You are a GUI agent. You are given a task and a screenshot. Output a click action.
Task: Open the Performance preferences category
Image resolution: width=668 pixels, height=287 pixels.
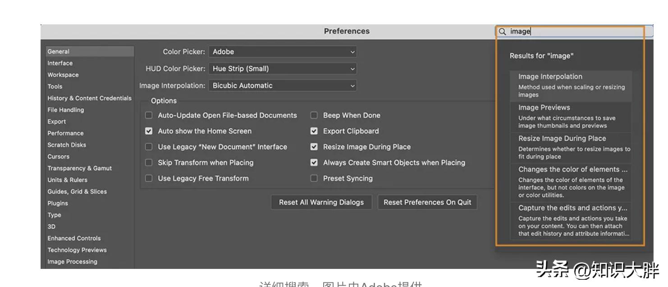65,134
